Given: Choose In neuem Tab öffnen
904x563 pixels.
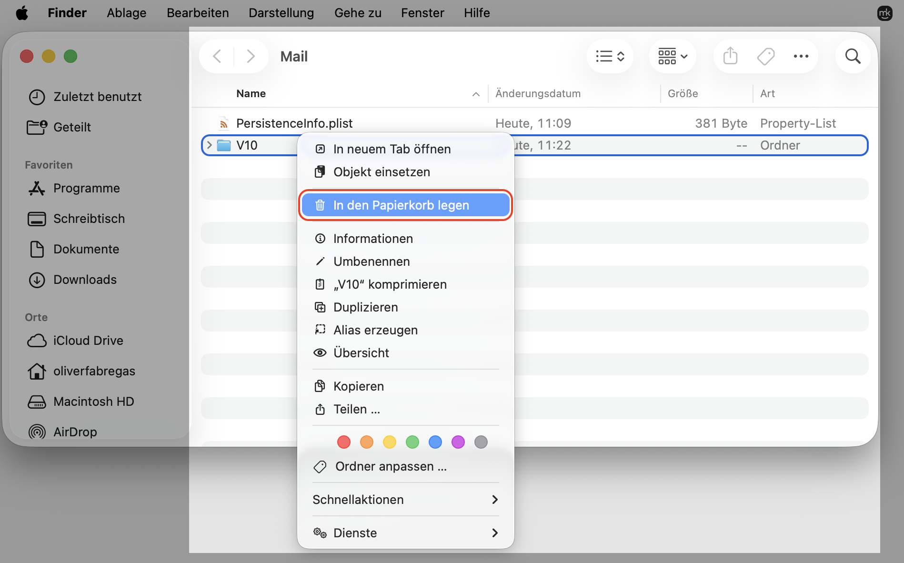Looking at the screenshot, I should coord(406,149).
